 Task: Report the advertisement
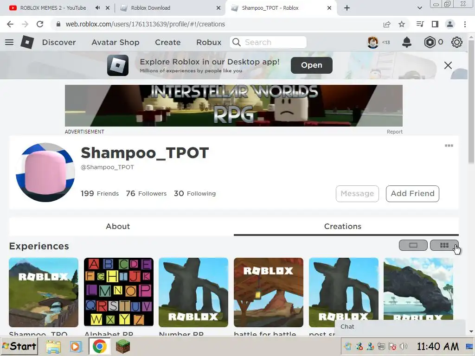pyautogui.click(x=394, y=132)
